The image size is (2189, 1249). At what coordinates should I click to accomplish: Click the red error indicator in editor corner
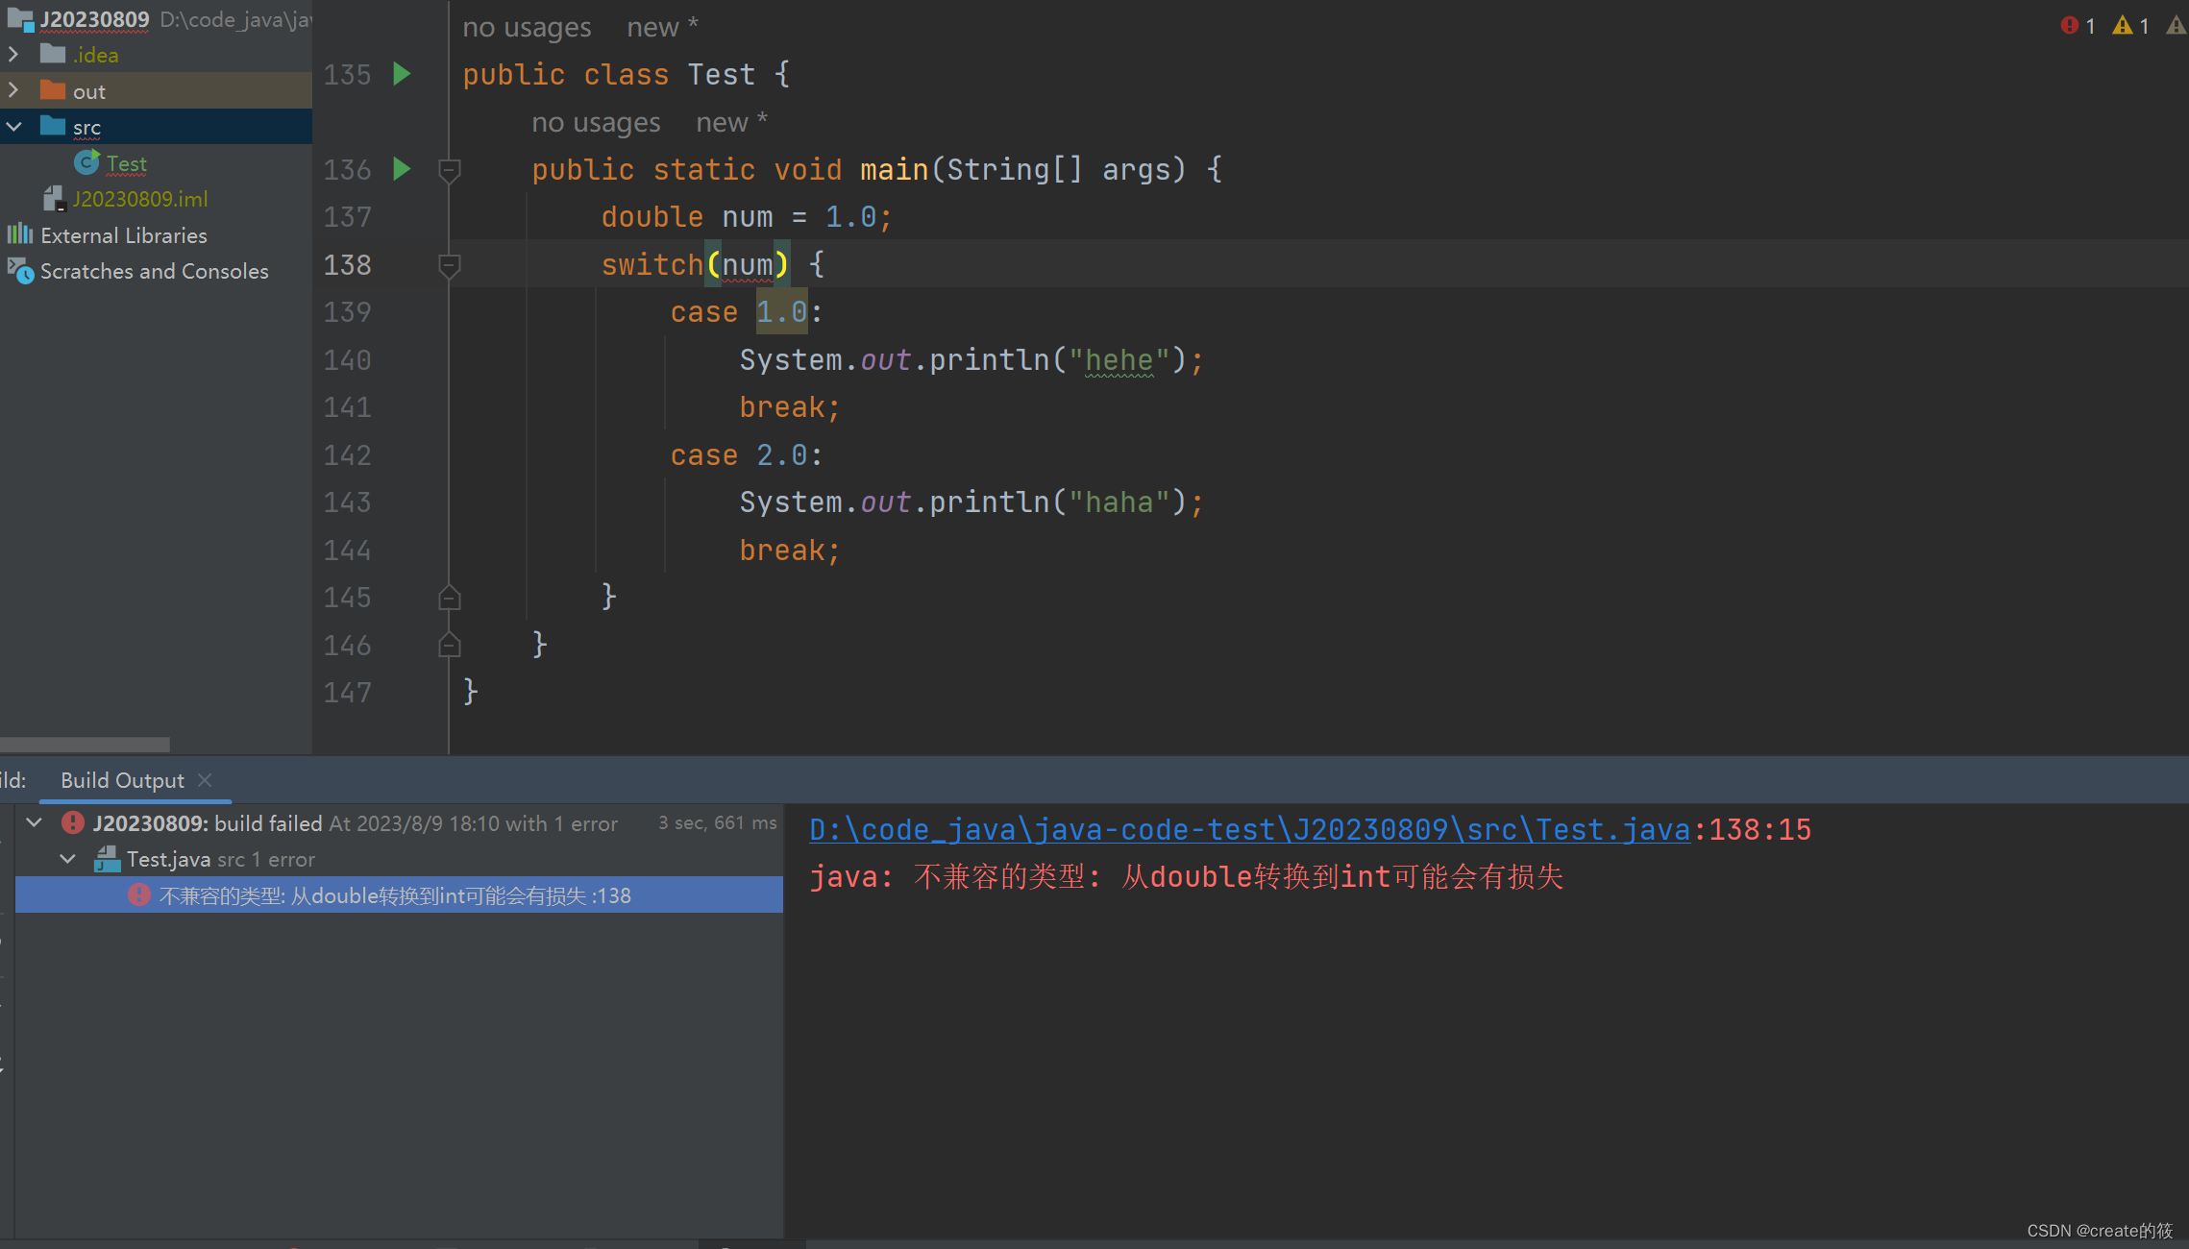[x=2070, y=26]
